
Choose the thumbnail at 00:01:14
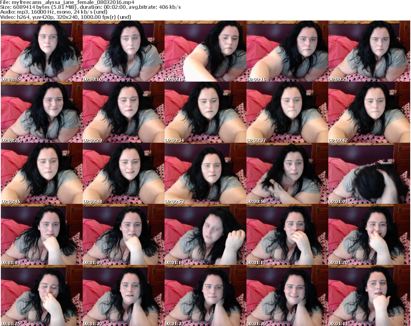click(205, 235)
